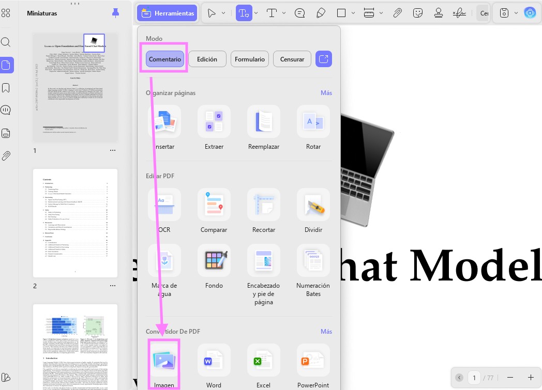Click the Rotar pages icon
Viewport: 542px width, 390px height.
313,121
